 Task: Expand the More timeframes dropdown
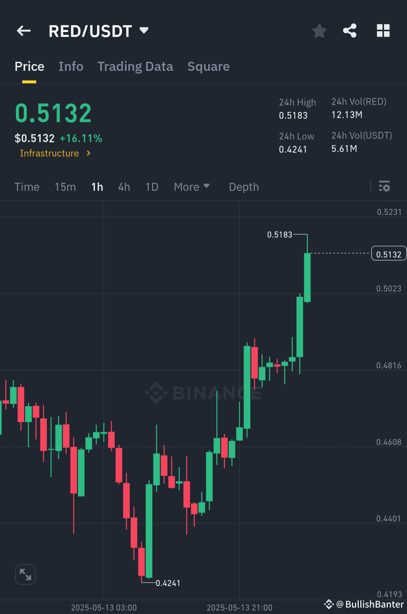click(x=192, y=187)
